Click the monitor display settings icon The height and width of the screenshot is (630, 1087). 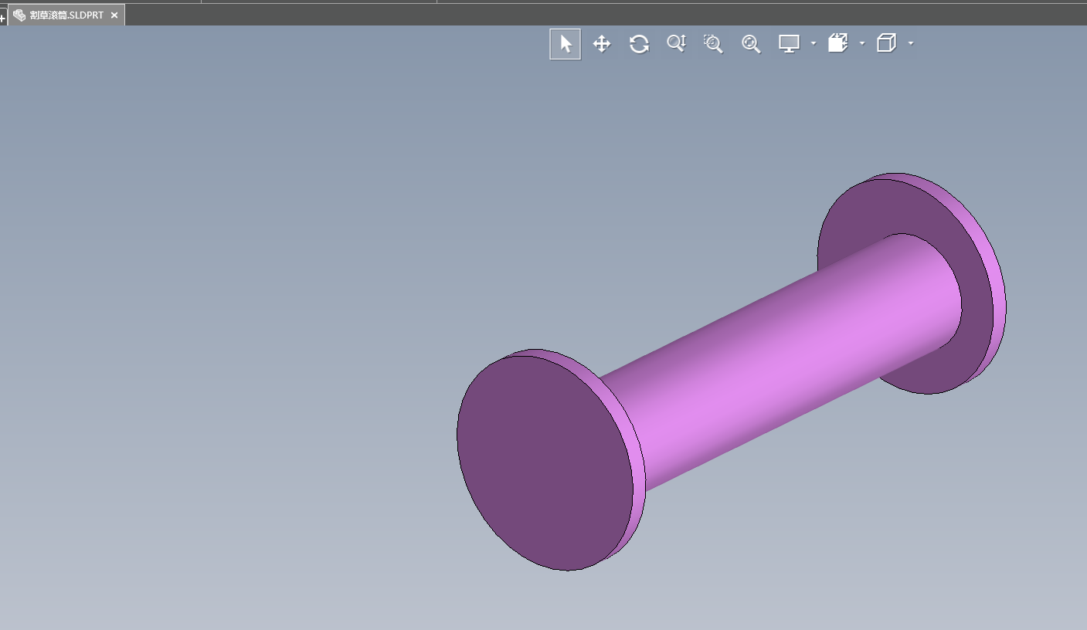click(789, 44)
